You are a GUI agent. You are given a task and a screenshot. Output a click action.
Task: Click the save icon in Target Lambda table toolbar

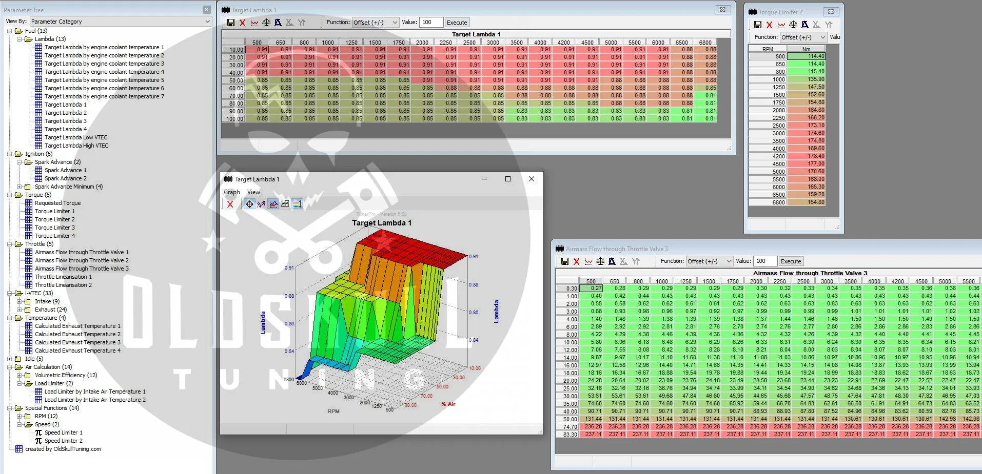click(x=231, y=23)
